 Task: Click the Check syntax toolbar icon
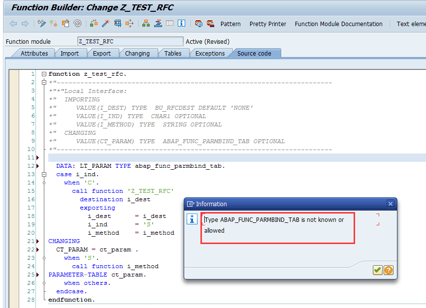click(93, 24)
